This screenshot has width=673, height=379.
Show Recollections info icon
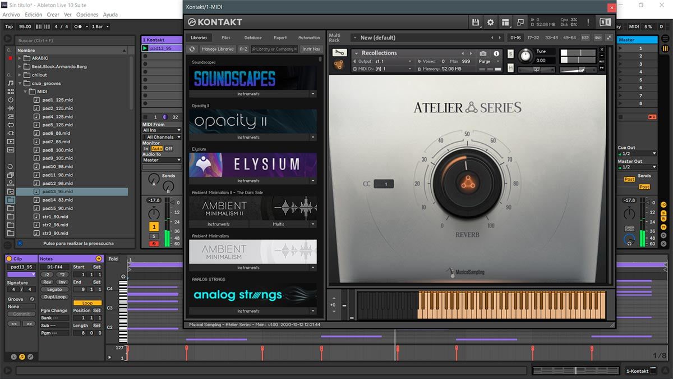pyautogui.click(x=496, y=54)
